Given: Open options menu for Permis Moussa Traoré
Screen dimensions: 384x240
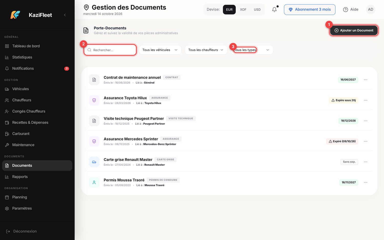Looking at the screenshot, I should coord(366,182).
